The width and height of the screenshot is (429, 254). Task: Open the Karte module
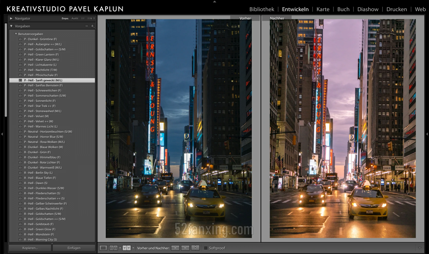point(323,9)
